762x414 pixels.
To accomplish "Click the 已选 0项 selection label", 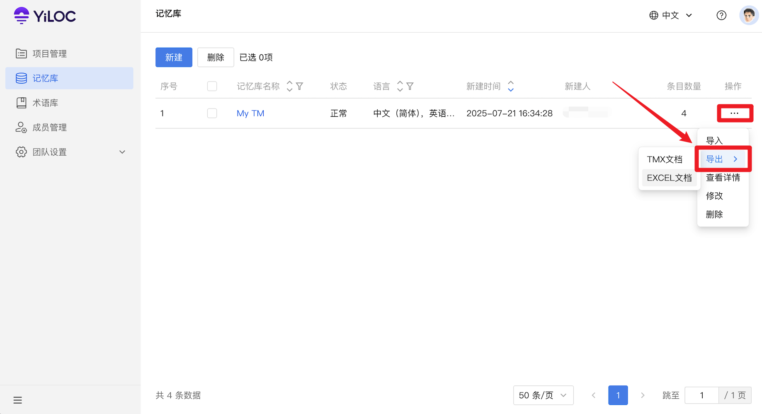I will coord(256,57).
